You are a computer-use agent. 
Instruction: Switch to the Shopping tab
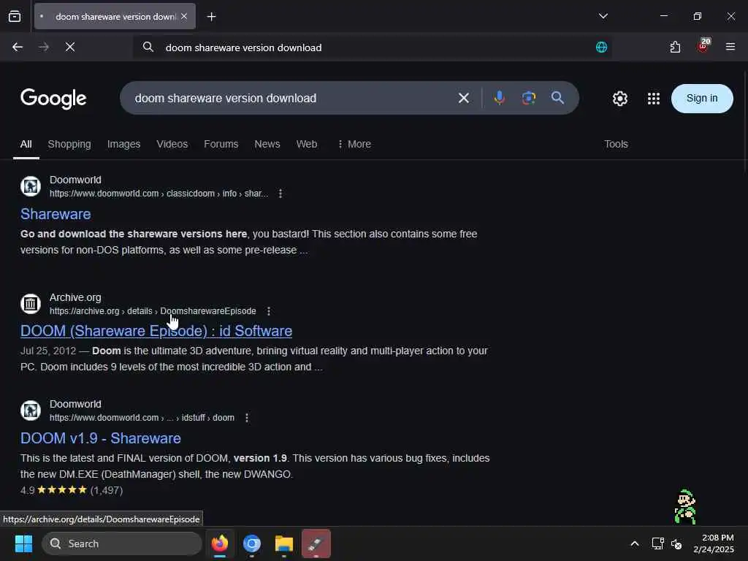[69, 144]
